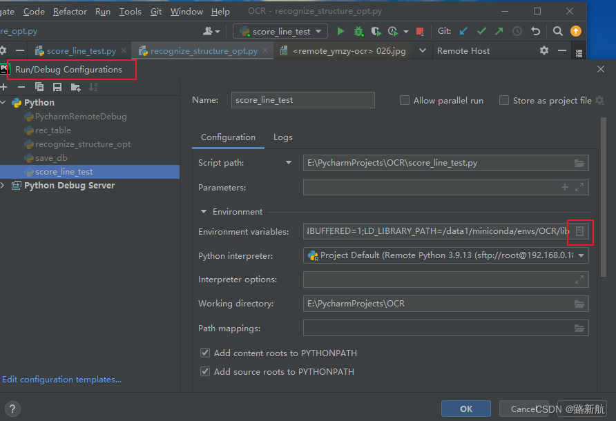The image size is (616, 421).
Task: Update project via Git blue arrow
Action: click(463, 31)
